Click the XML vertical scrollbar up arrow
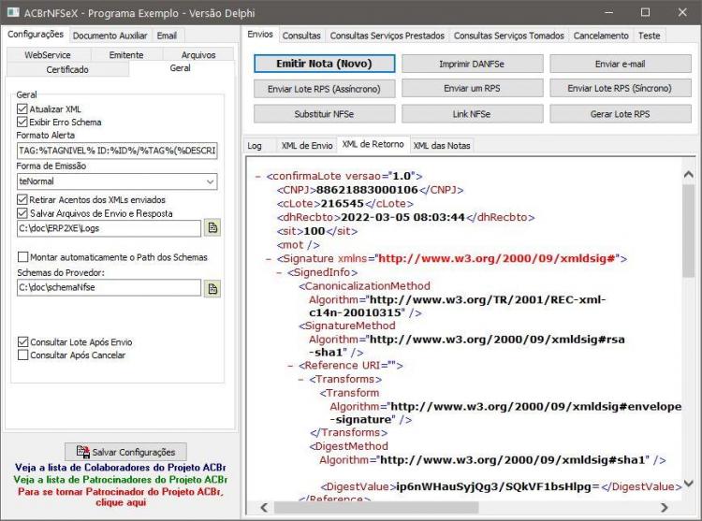702x521 pixels. pyautogui.click(x=689, y=174)
